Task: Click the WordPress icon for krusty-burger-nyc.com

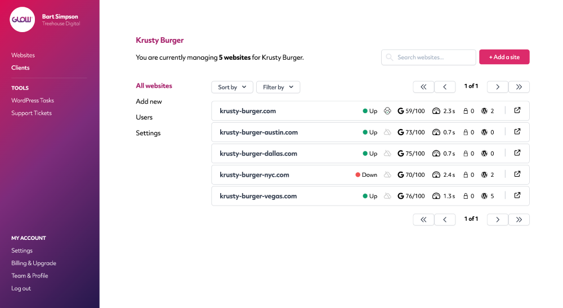Action: (484, 175)
